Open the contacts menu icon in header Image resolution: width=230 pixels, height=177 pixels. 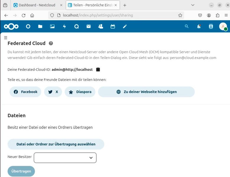coord(211,26)
